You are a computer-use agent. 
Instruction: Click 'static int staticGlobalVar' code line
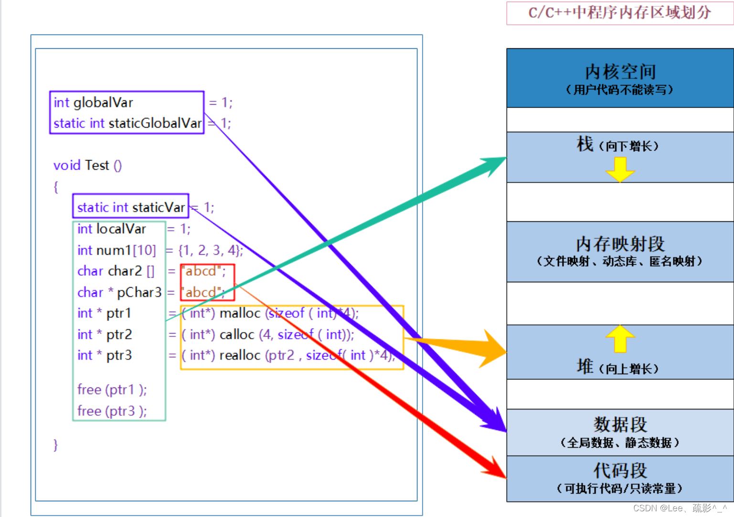click(128, 123)
